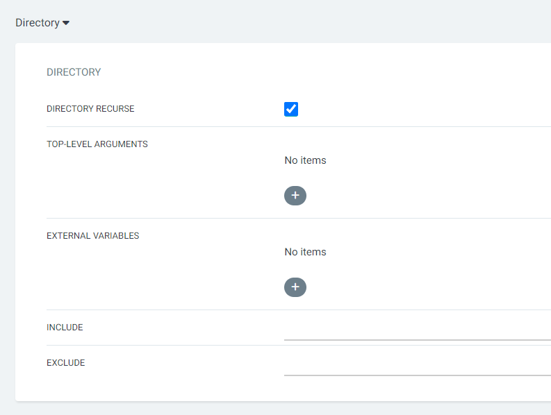The height and width of the screenshot is (415, 551).
Task: Click the caret arrow next to Directory
Action: (x=66, y=23)
